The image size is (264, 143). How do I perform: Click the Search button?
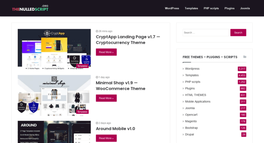[x=238, y=32]
